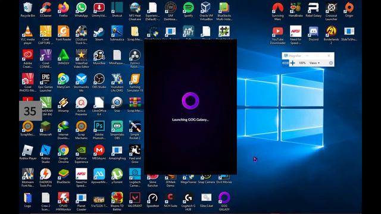
Task: Click the DaVinci Resolve icon
Action: coord(135,59)
